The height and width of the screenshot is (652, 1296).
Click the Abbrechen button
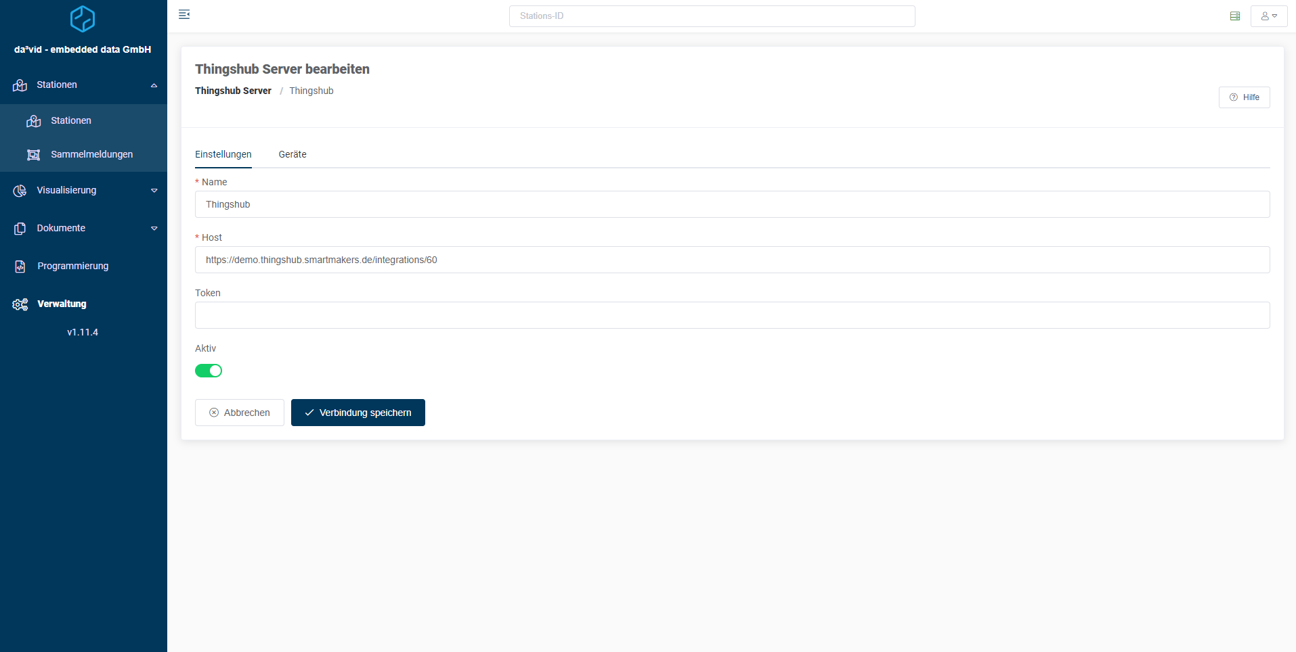(240, 413)
